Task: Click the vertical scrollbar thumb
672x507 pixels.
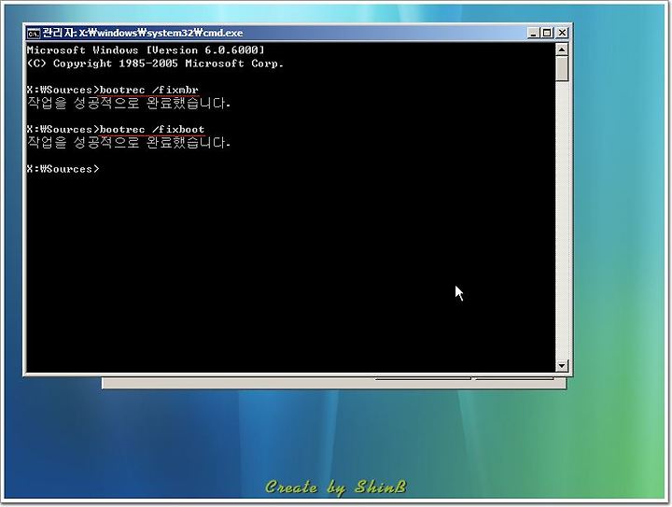Action: (x=562, y=68)
